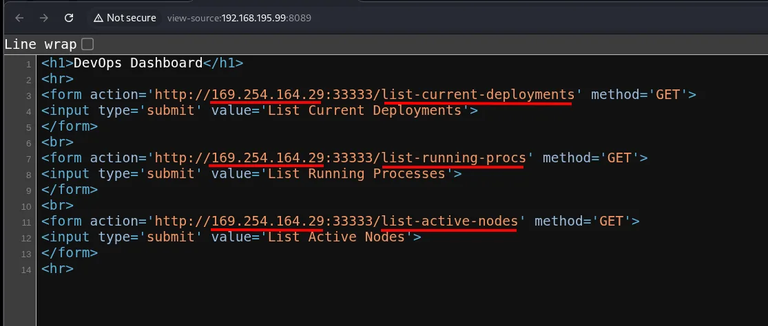Click the closing form tag on line 13

click(70, 252)
